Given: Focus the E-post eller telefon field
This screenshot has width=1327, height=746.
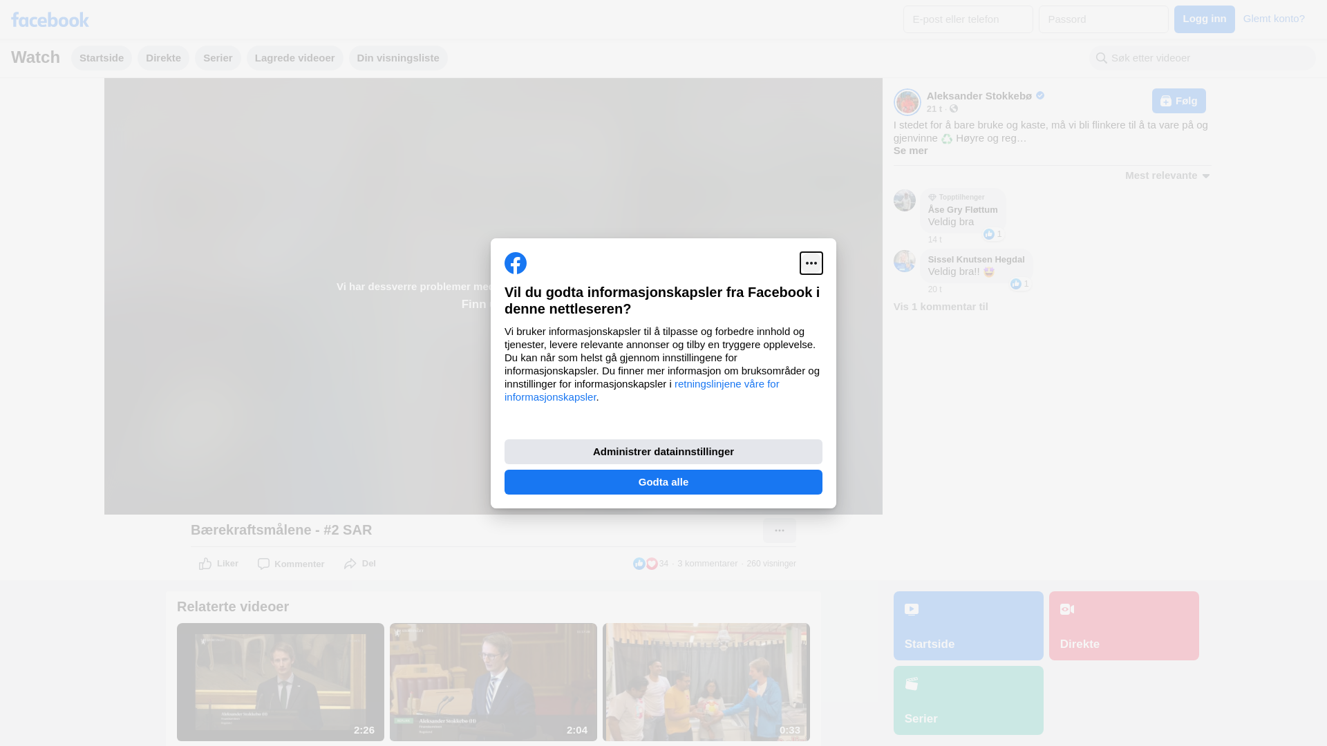Looking at the screenshot, I should tap(968, 19).
